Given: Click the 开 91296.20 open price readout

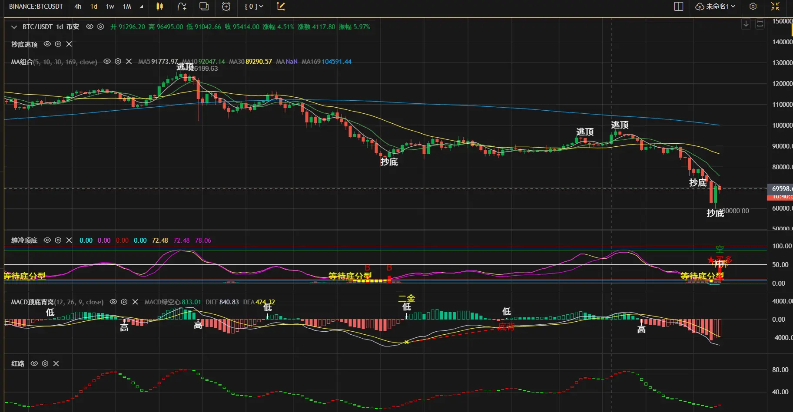Looking at the screenshot, I should click(x=128, y=27).
